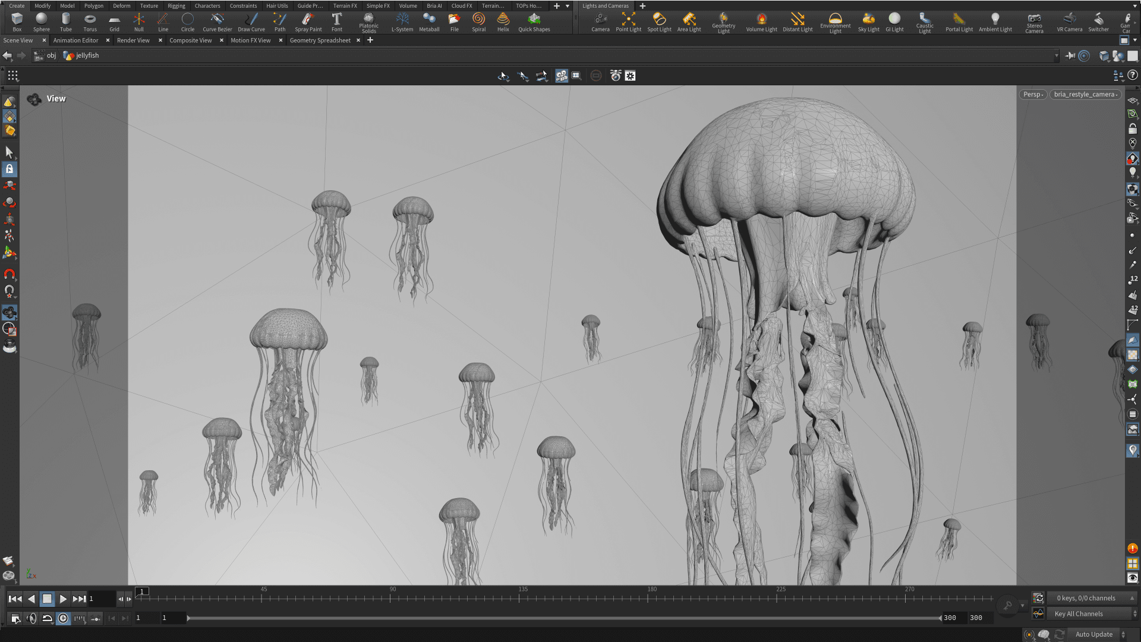Add a Distant Light

(x=797, y=22)
